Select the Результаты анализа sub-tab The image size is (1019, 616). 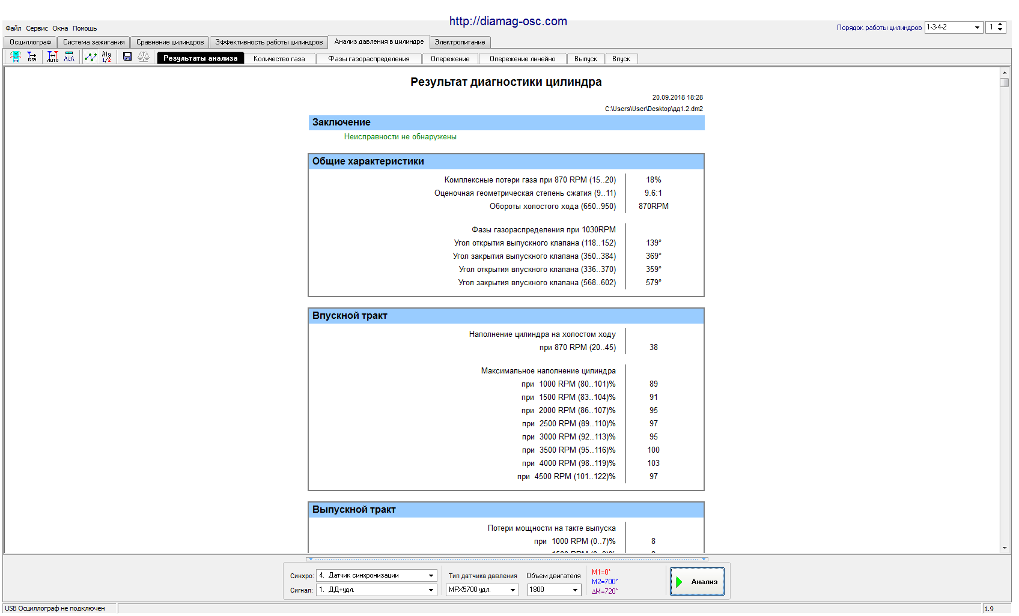click(201, 58)
